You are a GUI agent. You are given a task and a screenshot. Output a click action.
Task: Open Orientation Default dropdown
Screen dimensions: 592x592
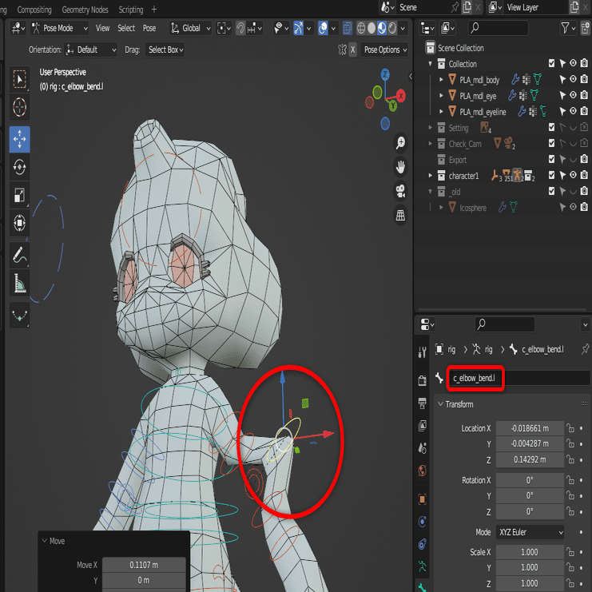(90, 50)
